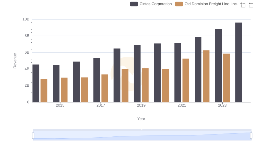Image resolution: width=257 pixels, height=148 pixels.
Task: Click the Cintas bar for 2023
Action: tap(218, 65)
